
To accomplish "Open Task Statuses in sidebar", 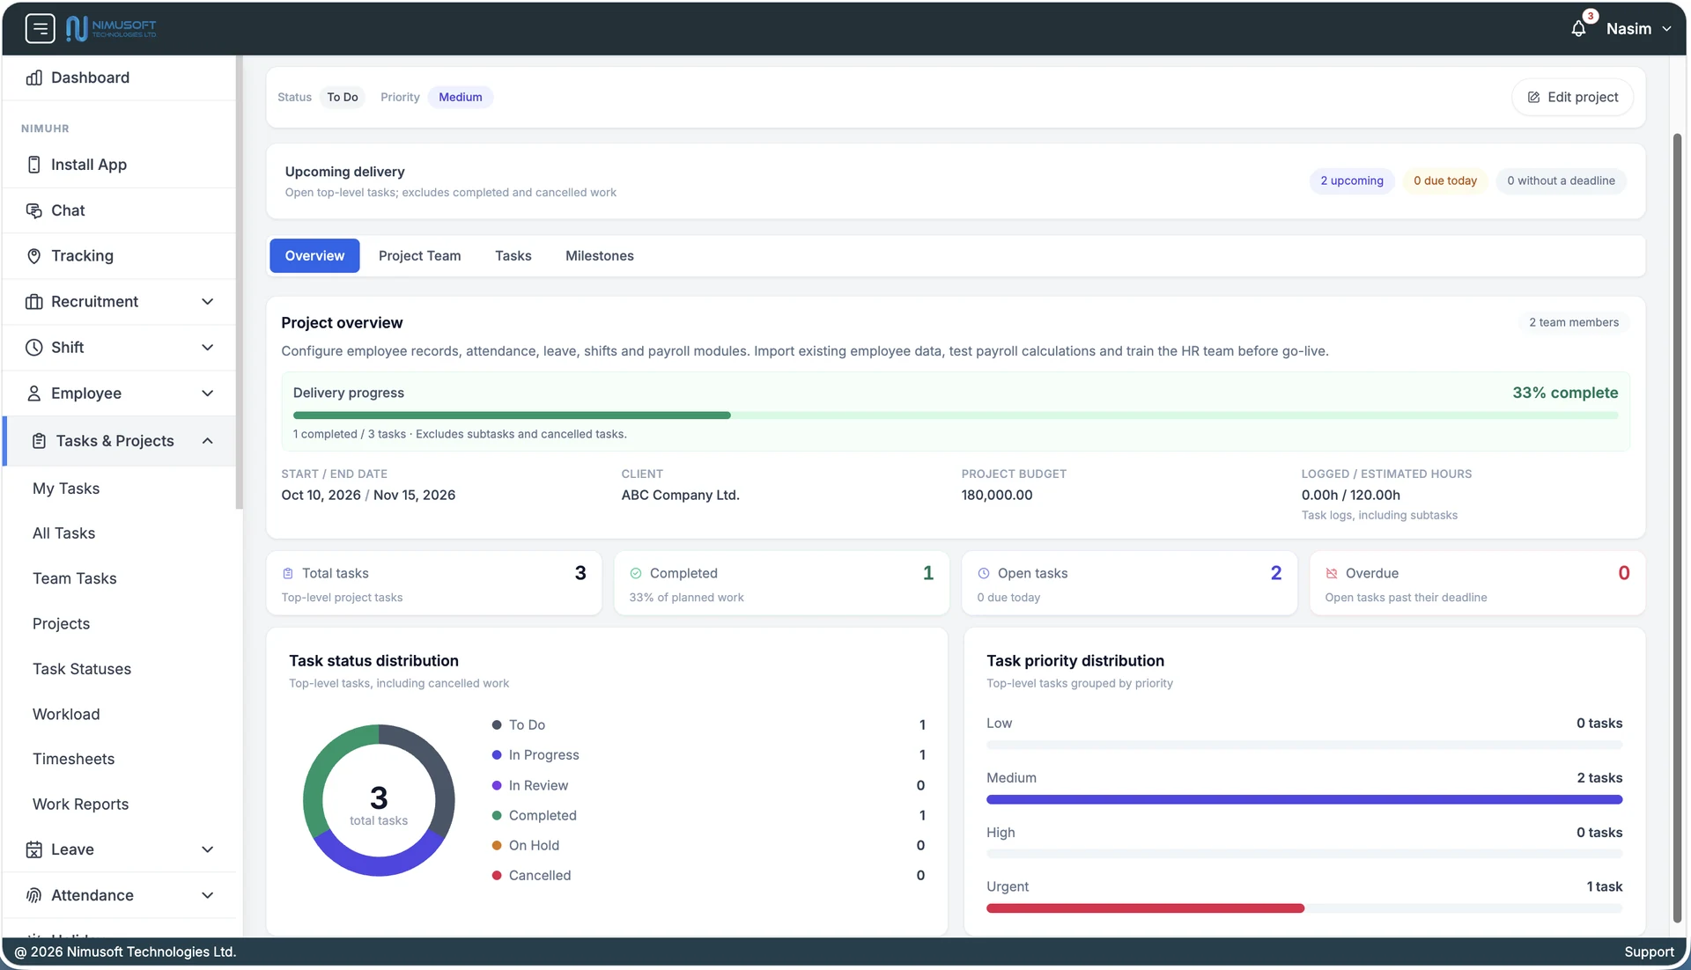I will (x=82, y=669).
